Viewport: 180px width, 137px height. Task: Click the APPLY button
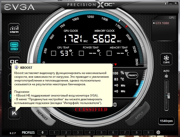click(x=139, y=115)
